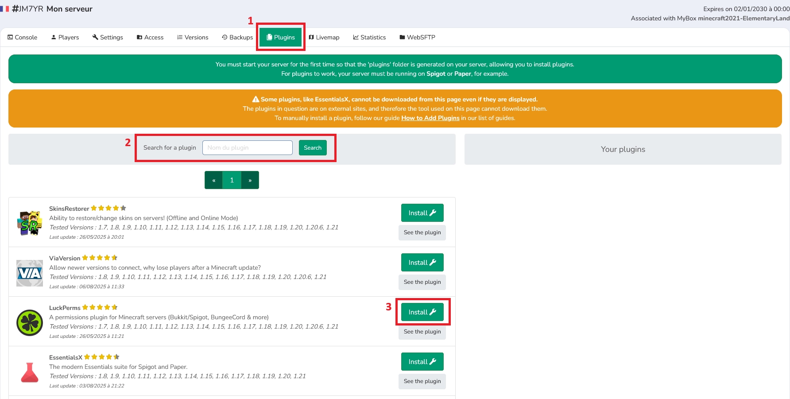
Task: Click the SkinsRestorer plugin logo
Action: tap(30, 223)
